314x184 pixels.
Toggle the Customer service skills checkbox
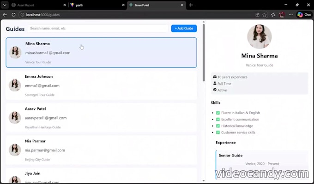point(218,132)
